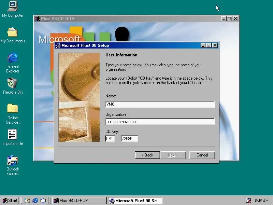The height and width of the screenshot is (205, 273).
Task: Minimize the Microsoft Plus! 98 Setup dialog
Action: [203, 45]
